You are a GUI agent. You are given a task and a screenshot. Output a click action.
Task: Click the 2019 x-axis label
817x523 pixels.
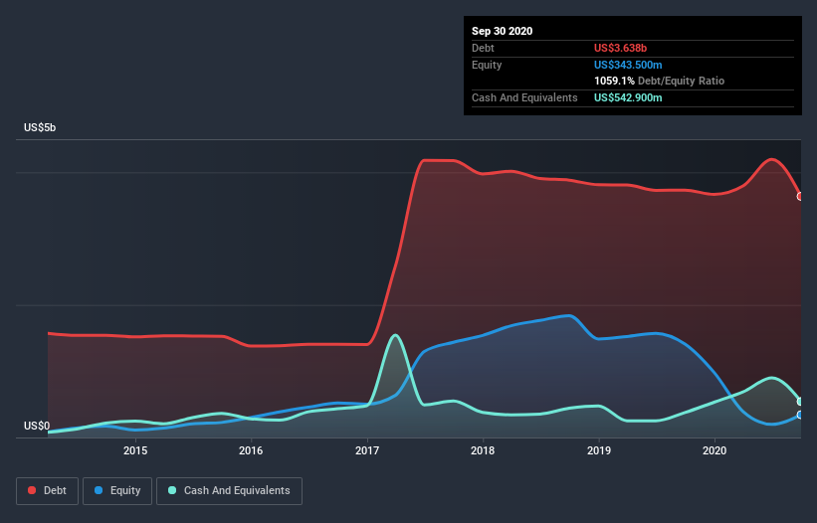pyautogui.click(x=599, y=450)
